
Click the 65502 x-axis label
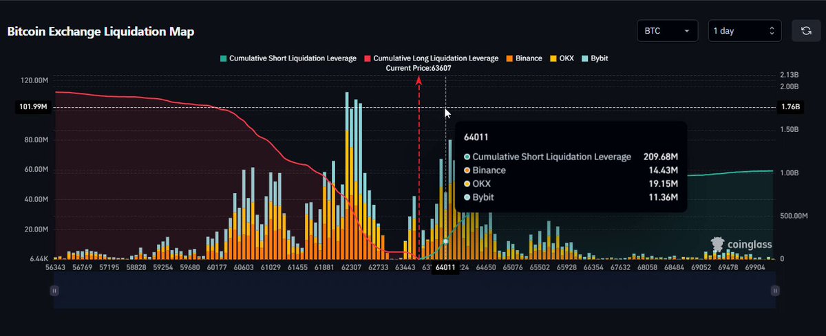[x=541, y=267]
